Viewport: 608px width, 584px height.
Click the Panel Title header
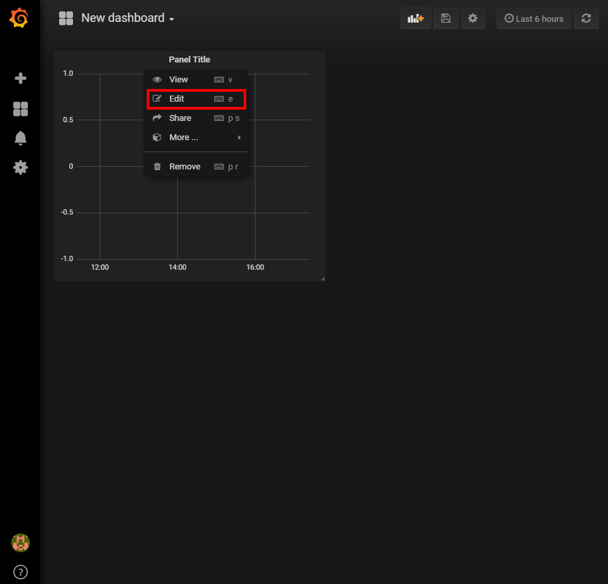coord(189,59)
